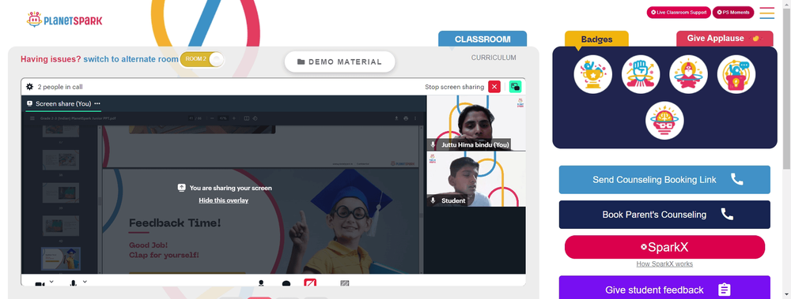Click the 2 people in call text

point(60,87)
